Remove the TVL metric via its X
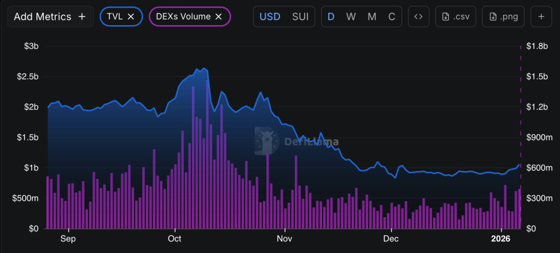 pos(131,16)
